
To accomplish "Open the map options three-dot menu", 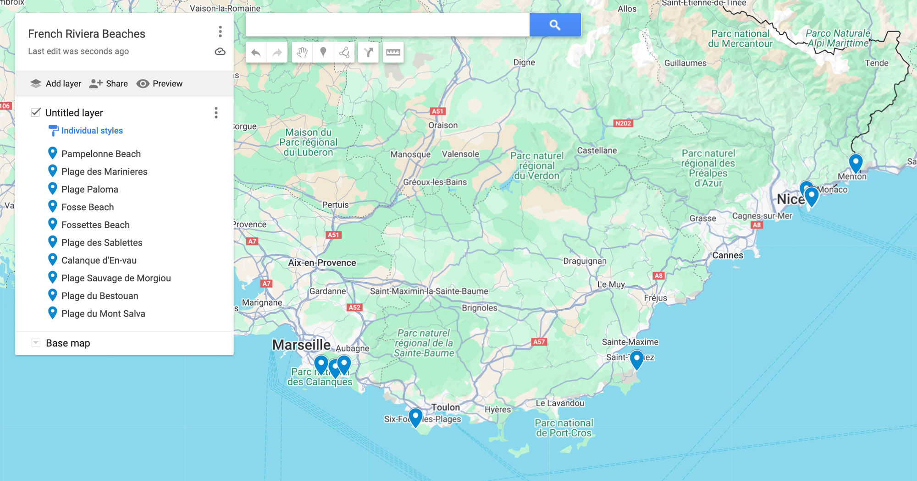I will coord(220,32).
